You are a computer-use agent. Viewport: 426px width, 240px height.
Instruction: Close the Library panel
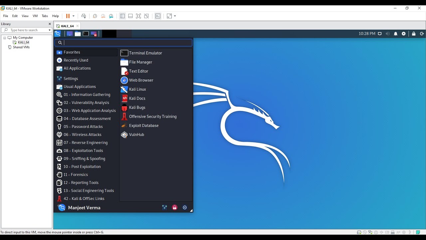click(x=50, y=24)
